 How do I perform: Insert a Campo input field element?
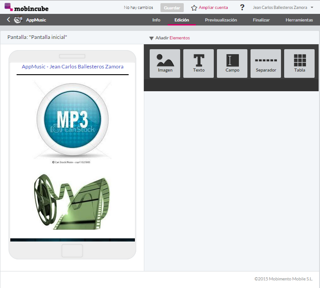(x=232, y=63)
